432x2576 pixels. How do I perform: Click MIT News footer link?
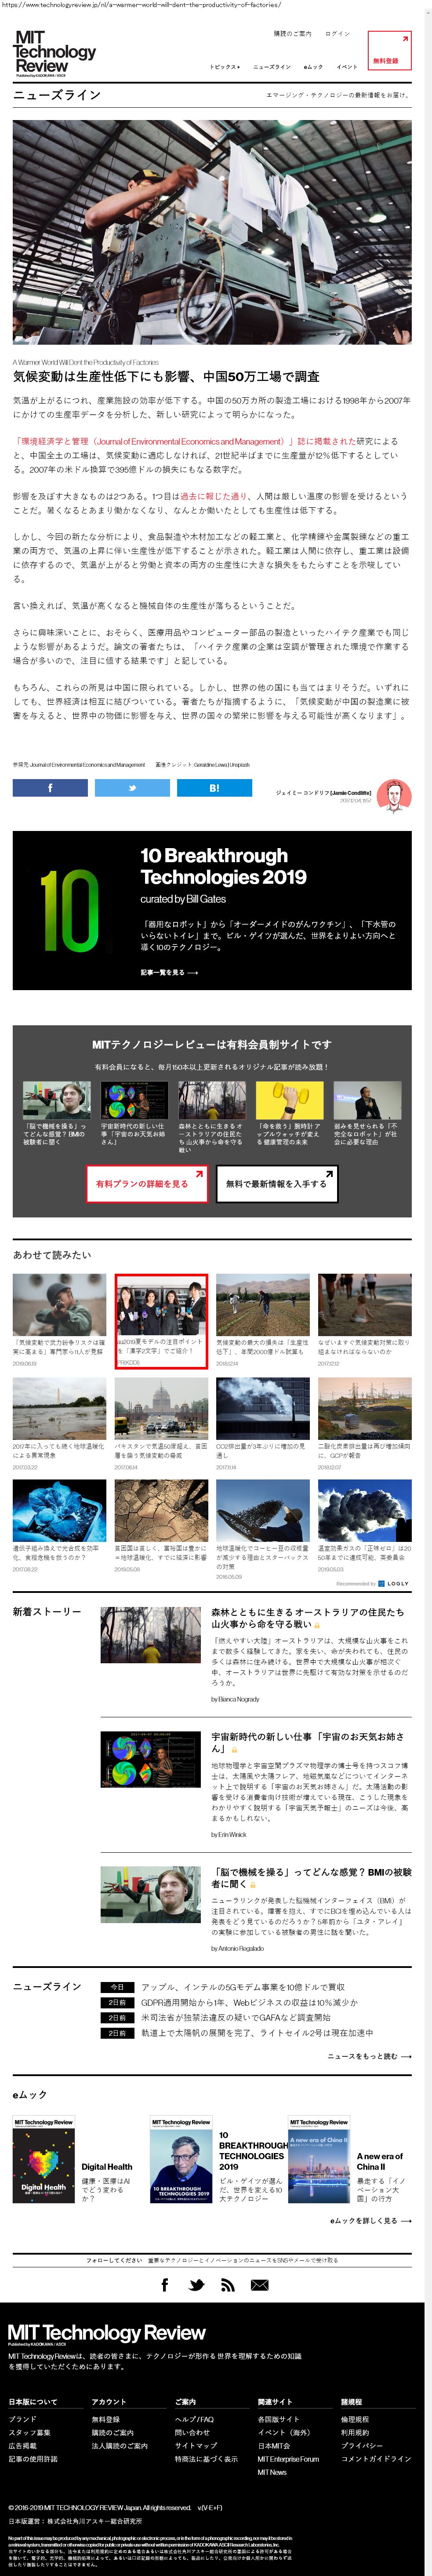click(x=272, y=2471)
